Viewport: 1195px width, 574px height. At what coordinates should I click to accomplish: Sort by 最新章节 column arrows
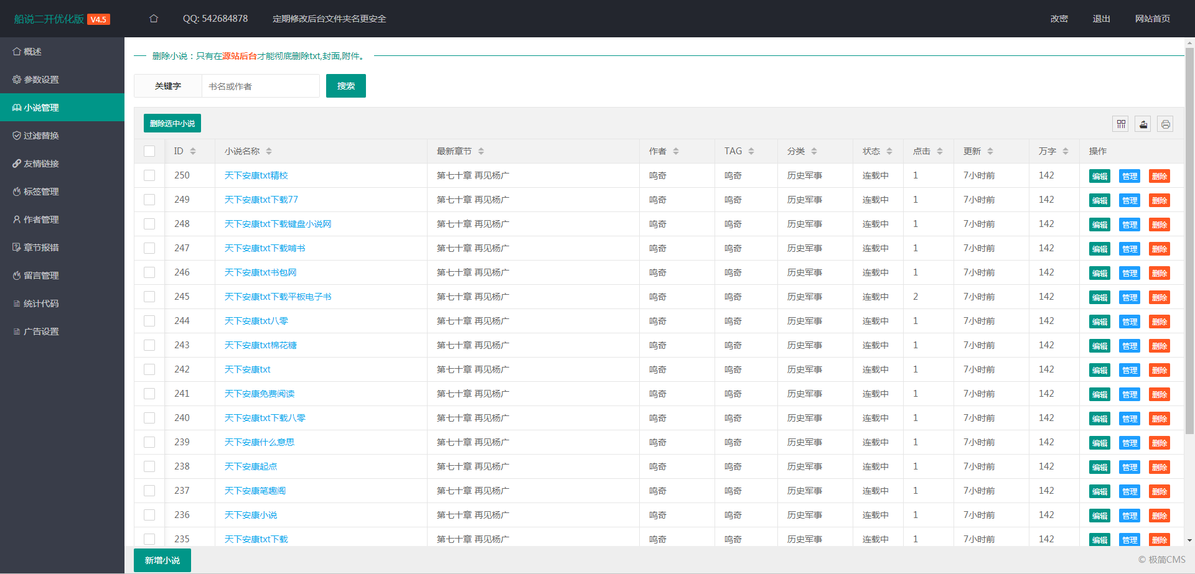[x=481, y=151]
